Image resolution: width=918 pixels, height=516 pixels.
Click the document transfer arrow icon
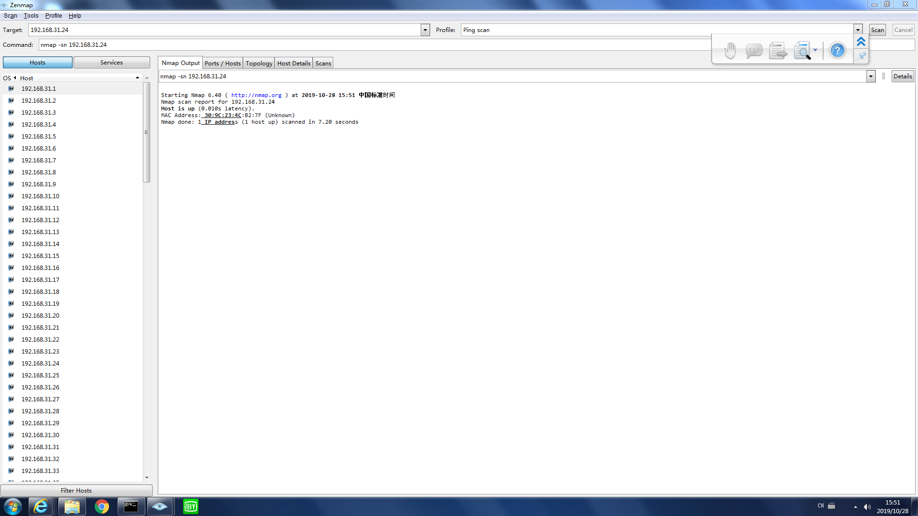778,50
